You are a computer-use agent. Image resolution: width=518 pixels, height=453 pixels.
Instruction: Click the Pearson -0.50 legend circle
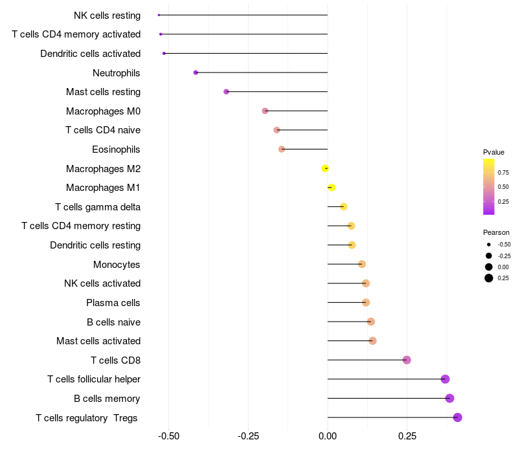click(x=489, y=245)
